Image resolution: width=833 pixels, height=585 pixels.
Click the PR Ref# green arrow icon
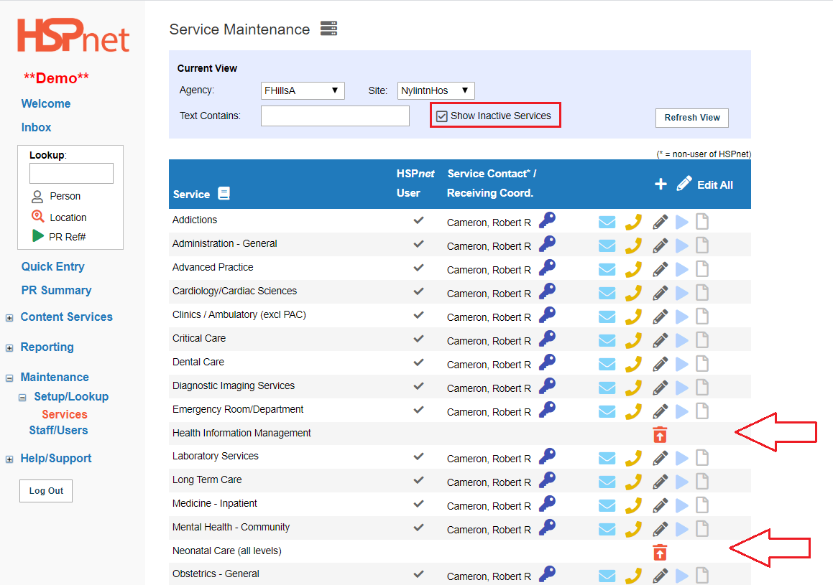tap(37, 235)
